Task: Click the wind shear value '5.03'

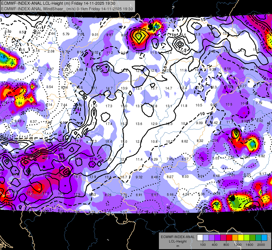Action: (x=216, y=158)
